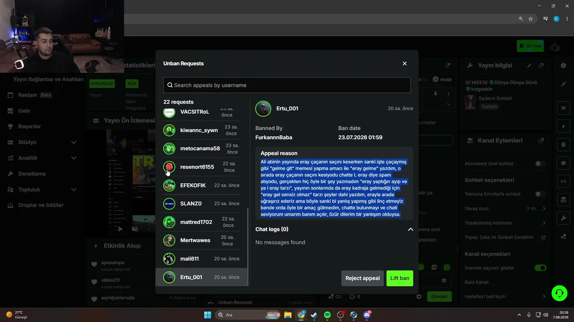Pop out the Yayın bilgisi panel
574x322 pixels.
541,65
